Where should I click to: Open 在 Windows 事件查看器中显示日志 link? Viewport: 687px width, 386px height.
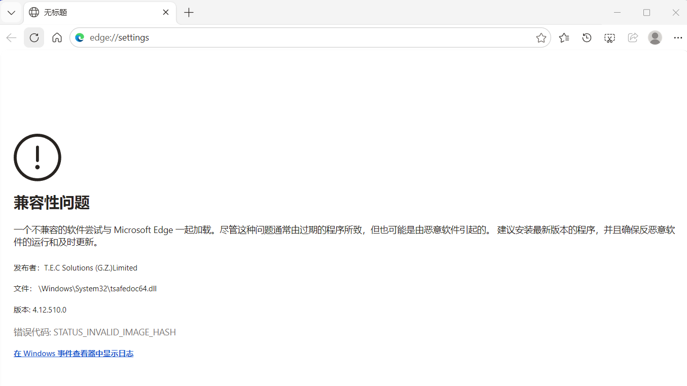(74, 354)
